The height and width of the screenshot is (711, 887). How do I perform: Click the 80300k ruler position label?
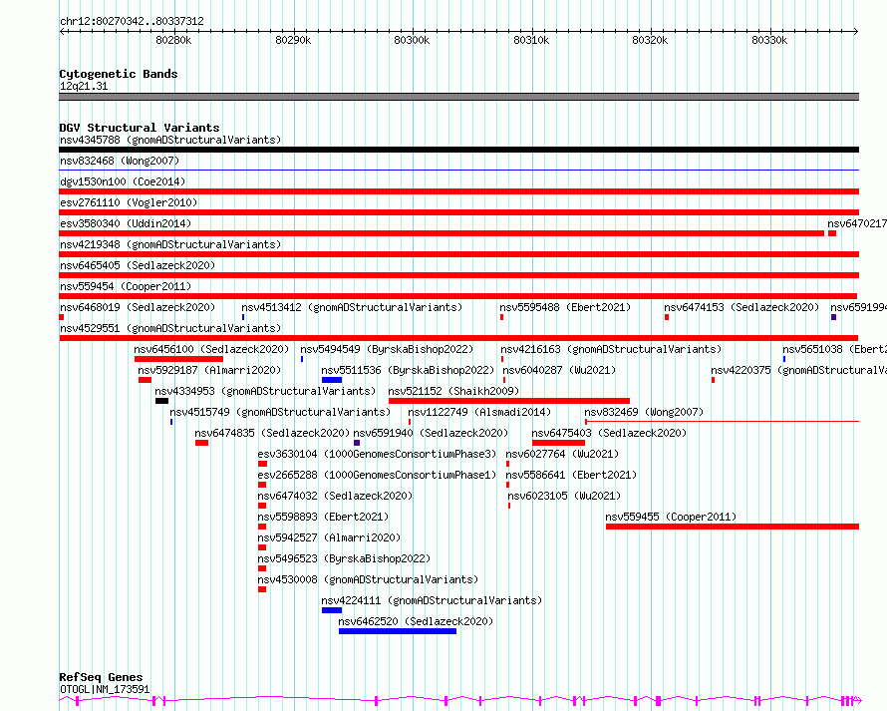pos(412,40)
